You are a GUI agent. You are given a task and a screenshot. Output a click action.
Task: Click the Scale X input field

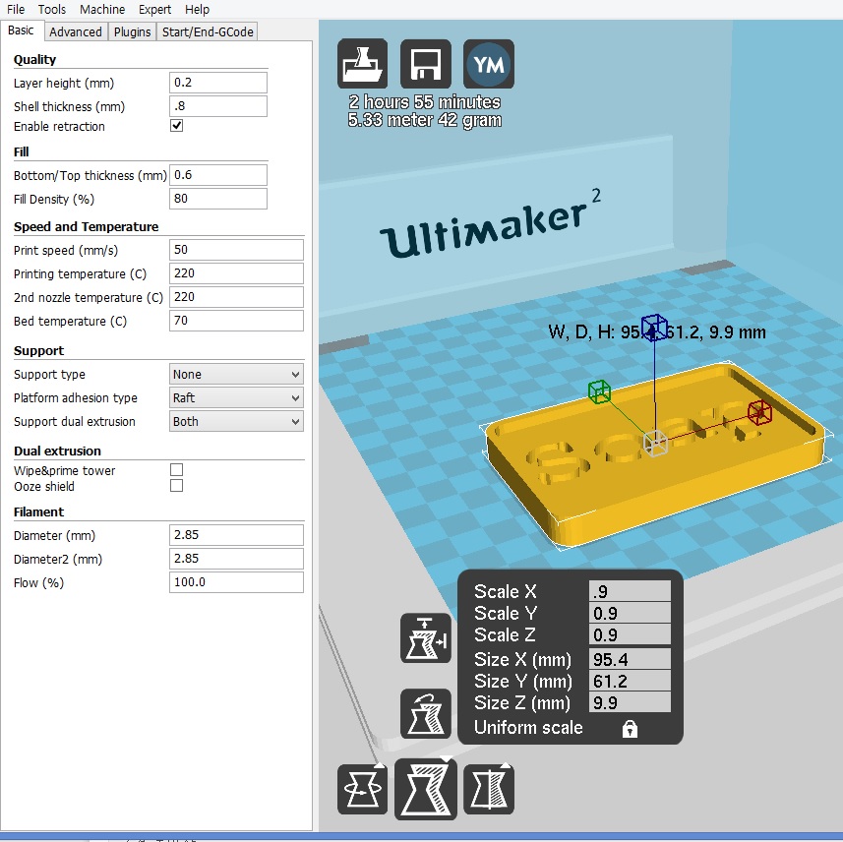(630, 591)
